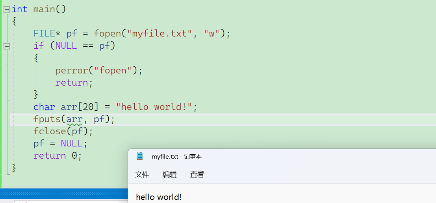The width and height of the screenshot is (436, 203).
Task: Click the int keyword before main
Action: (20, 9)
